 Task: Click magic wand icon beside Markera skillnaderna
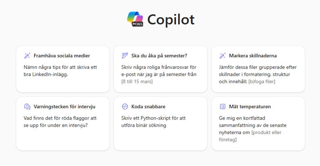pos(222,56)
